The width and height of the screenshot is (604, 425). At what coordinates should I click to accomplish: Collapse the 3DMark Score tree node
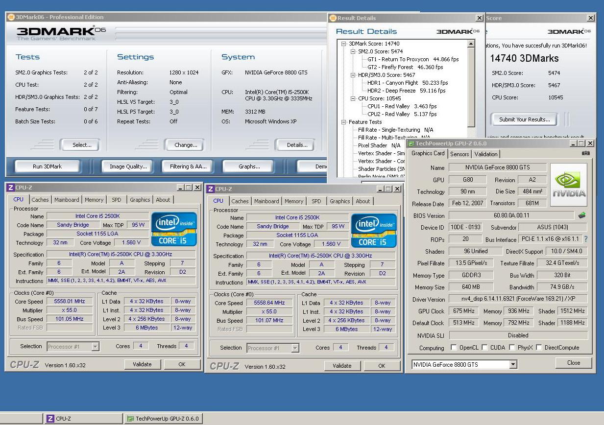344,44
